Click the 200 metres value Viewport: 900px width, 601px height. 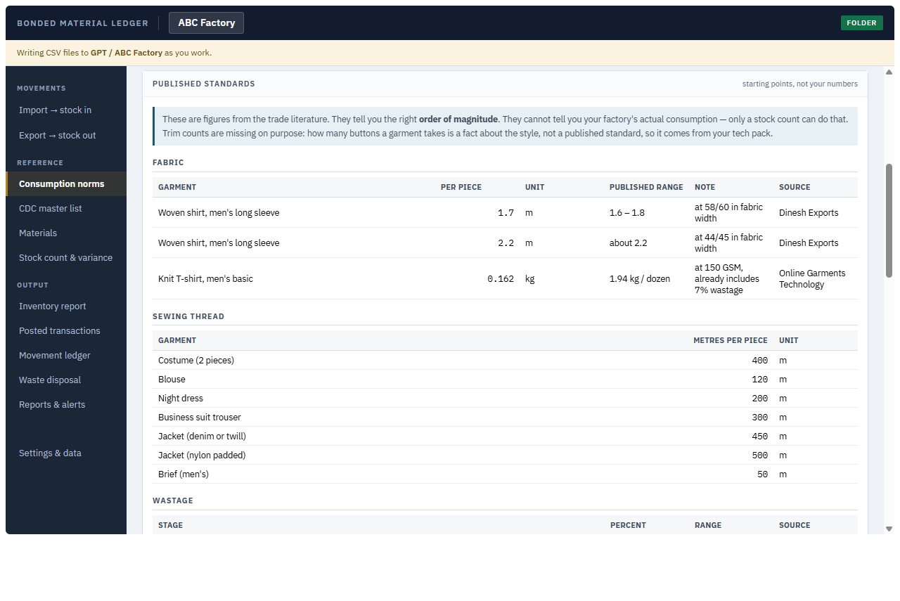click(759, 399)
